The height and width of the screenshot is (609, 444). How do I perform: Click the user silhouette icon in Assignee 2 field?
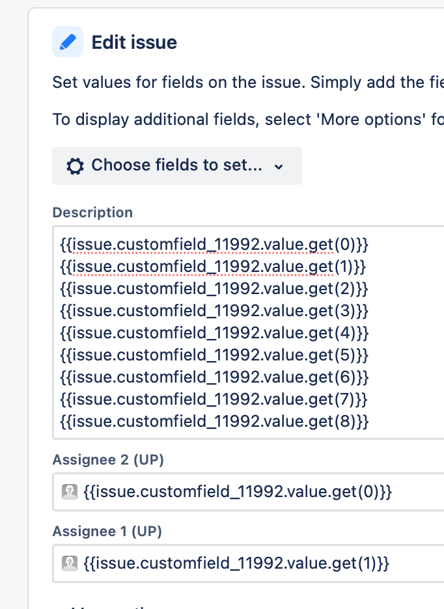[x=70, y=492]
